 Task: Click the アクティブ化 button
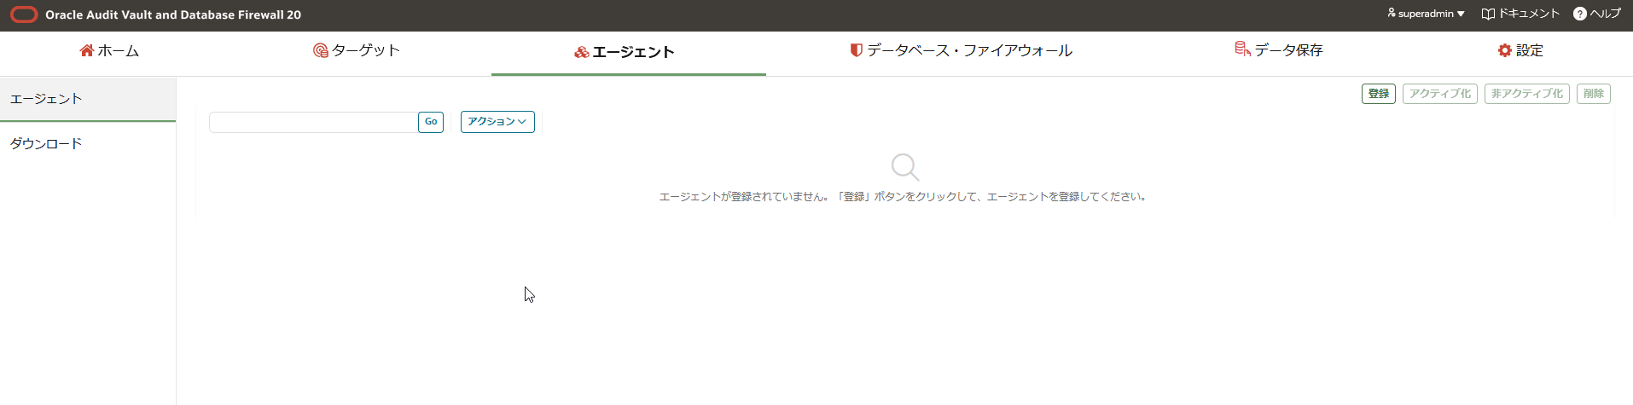pos(1440,94)
